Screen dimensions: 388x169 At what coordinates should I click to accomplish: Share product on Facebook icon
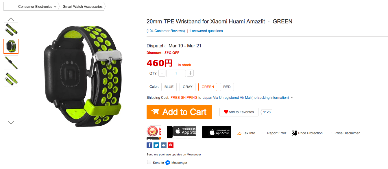(149, 145)
